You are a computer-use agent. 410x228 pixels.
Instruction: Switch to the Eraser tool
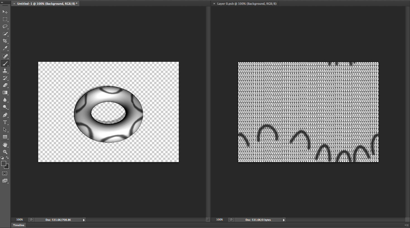[5, 85]
